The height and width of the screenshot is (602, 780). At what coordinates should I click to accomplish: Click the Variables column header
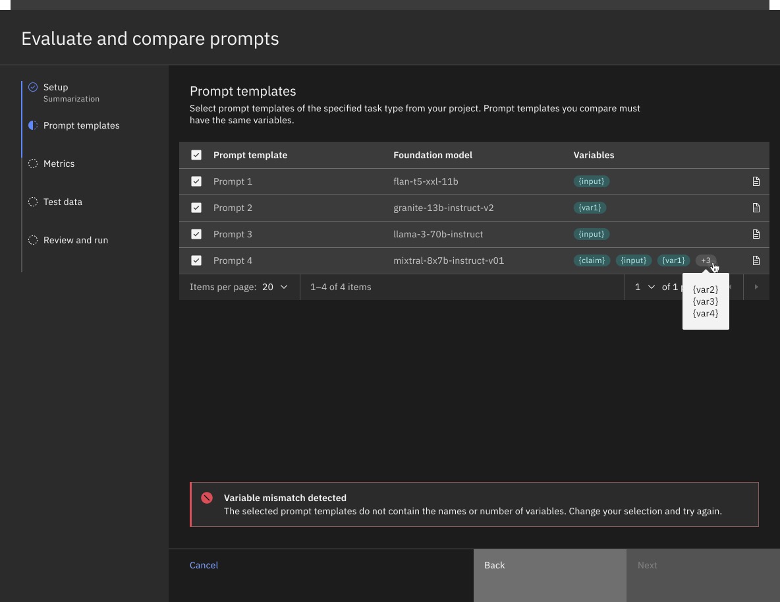pyautogui.click(x=594, y=155)
